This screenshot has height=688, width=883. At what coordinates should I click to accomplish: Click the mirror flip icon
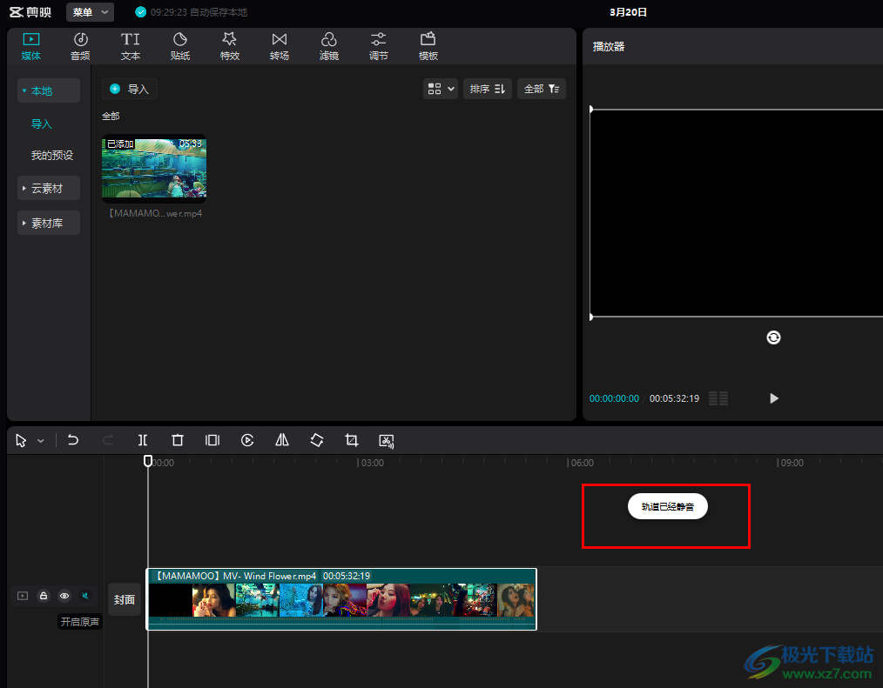282,440
